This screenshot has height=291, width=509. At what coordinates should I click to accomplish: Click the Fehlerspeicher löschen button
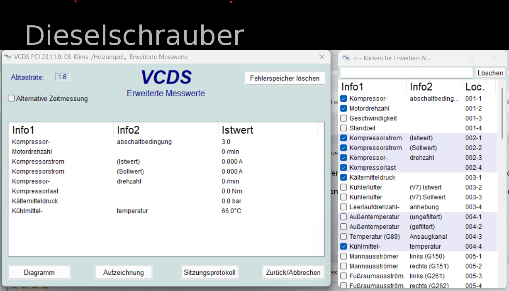[x=285, y=78]
